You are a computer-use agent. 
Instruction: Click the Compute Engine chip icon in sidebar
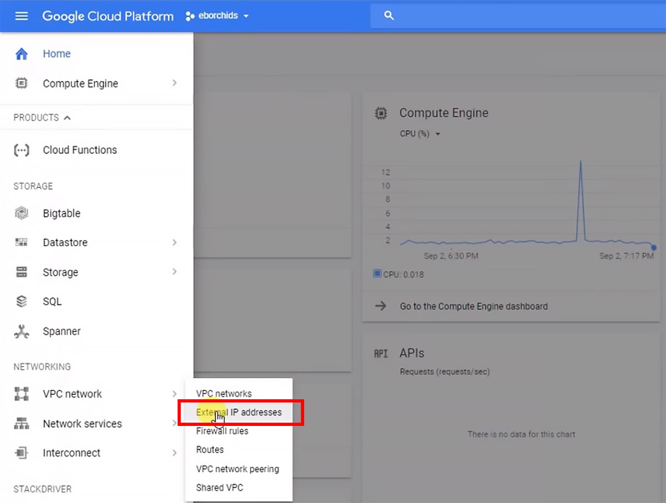(21, 84)
